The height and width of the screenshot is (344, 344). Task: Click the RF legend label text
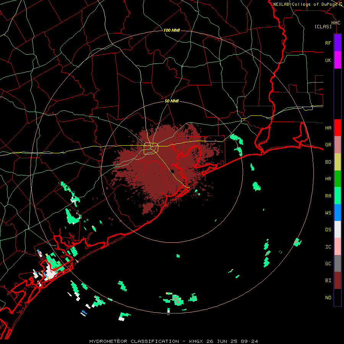(x=328, y=43)
